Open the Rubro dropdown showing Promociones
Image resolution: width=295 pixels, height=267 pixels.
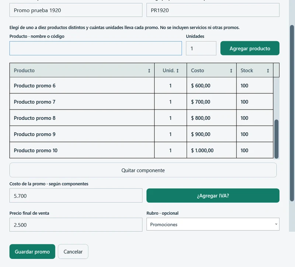pos(213,224)
